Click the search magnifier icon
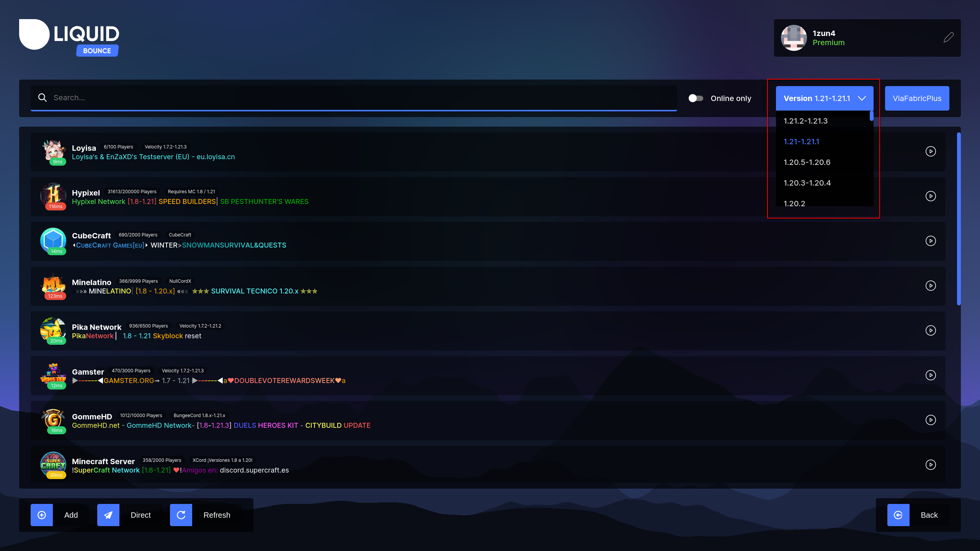The image size is (980, 551). [42, 98]
